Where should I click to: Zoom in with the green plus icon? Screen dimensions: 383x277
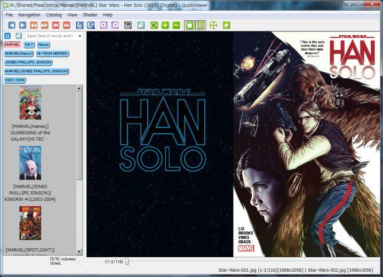[165, 25]
